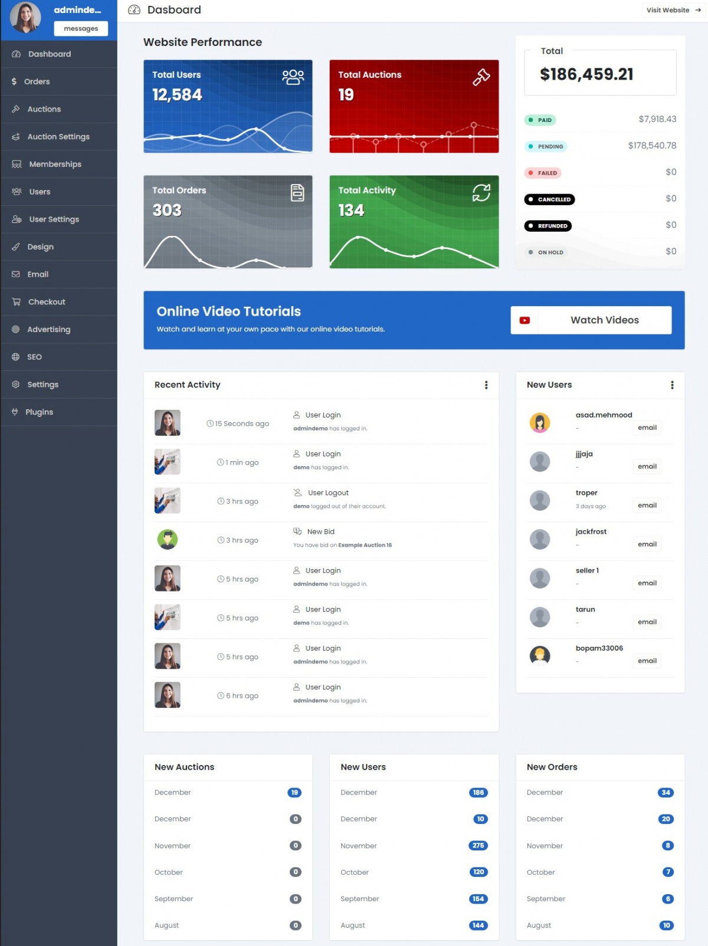708x946 pixels.
Task: Select Checkout from the sidebar menu
Action: [47, 302]
